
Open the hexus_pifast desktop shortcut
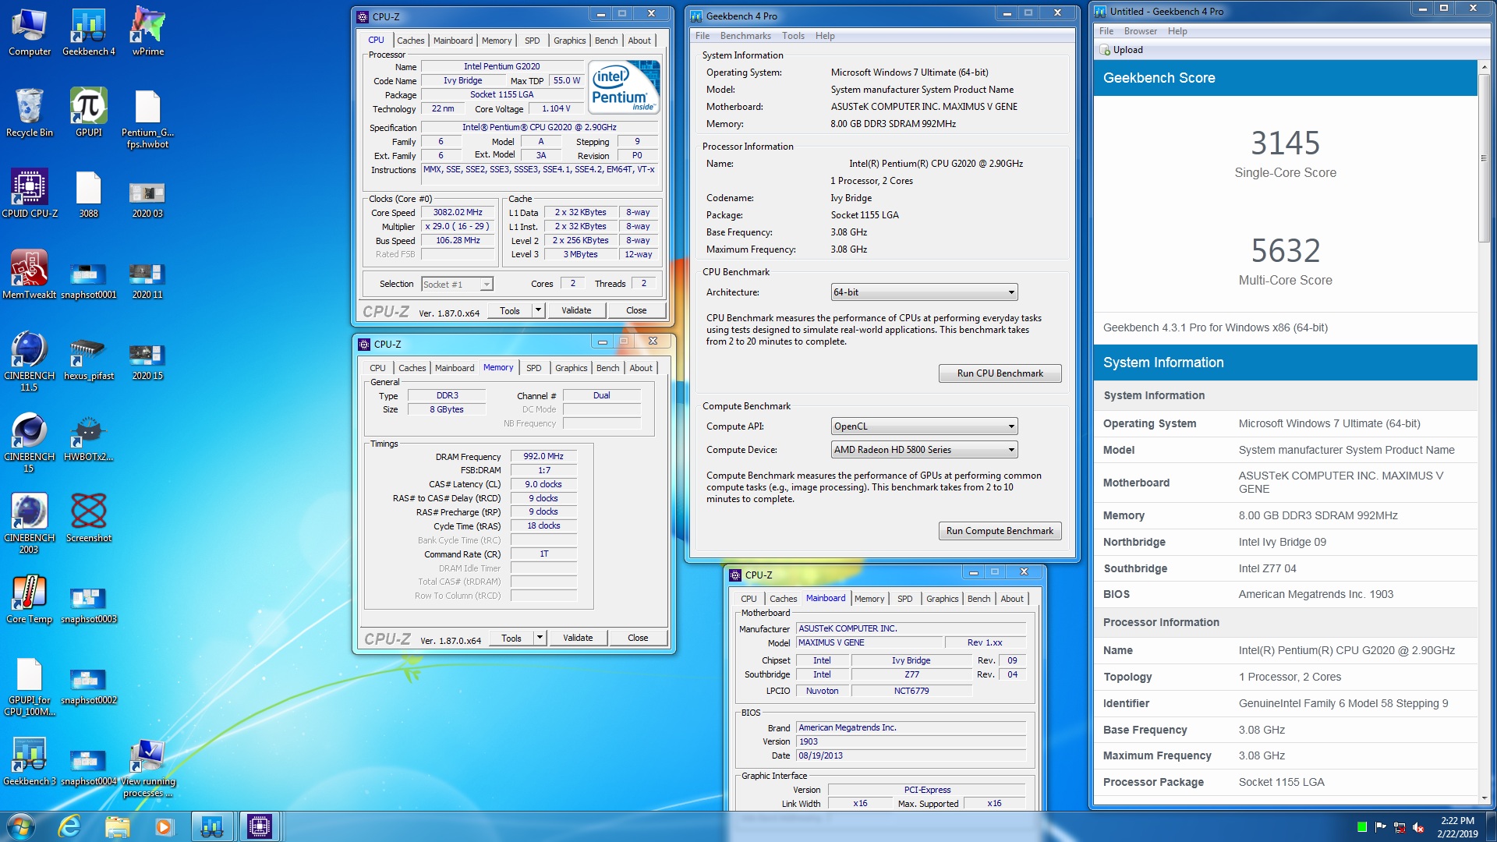[89, 359]
